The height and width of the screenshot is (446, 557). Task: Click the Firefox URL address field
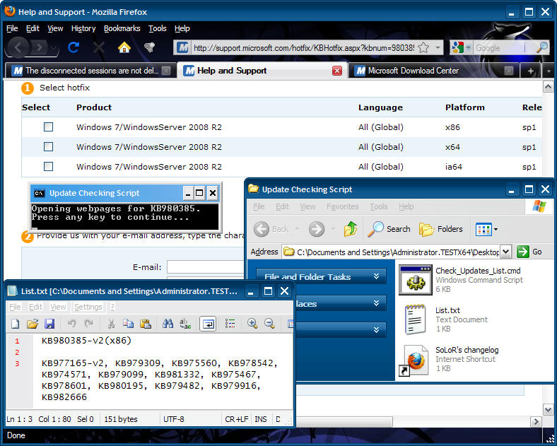tap(304, 47)
